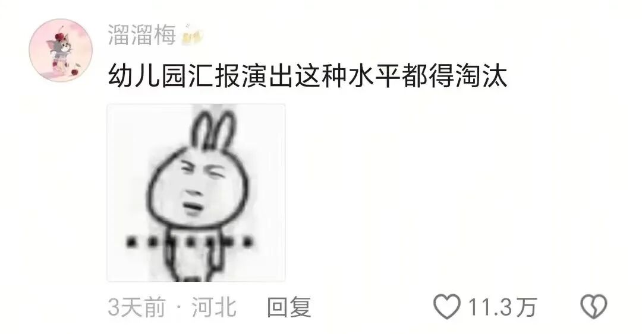The height and width of the screenshot is (334, 642).
Task: Tap the rabbit's ears in the sticker
Action: 214,129
